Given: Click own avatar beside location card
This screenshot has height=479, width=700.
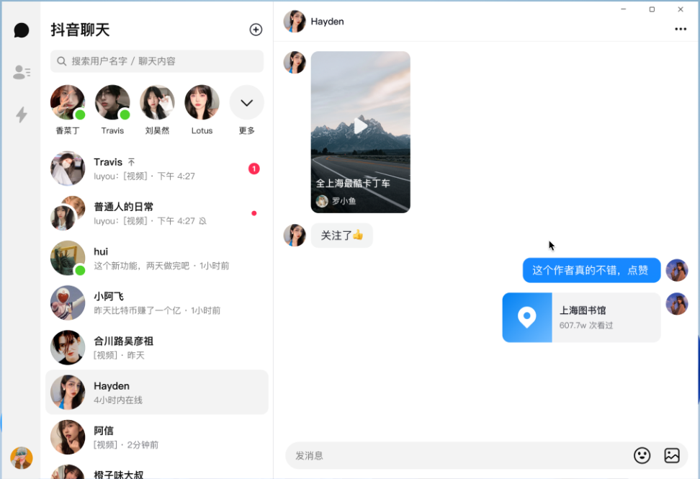Looking at the screenshot, I should [677, 304].
